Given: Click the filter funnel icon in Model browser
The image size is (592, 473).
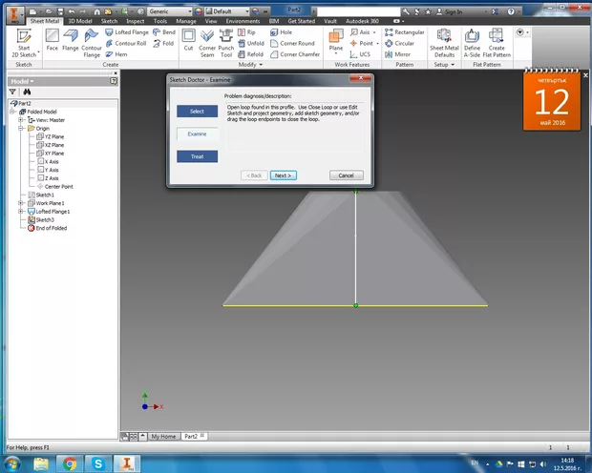Looking at the screenshot, I should 12,92.
